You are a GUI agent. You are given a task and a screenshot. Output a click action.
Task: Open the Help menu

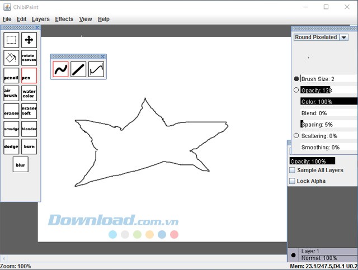(x=103, y=19)
